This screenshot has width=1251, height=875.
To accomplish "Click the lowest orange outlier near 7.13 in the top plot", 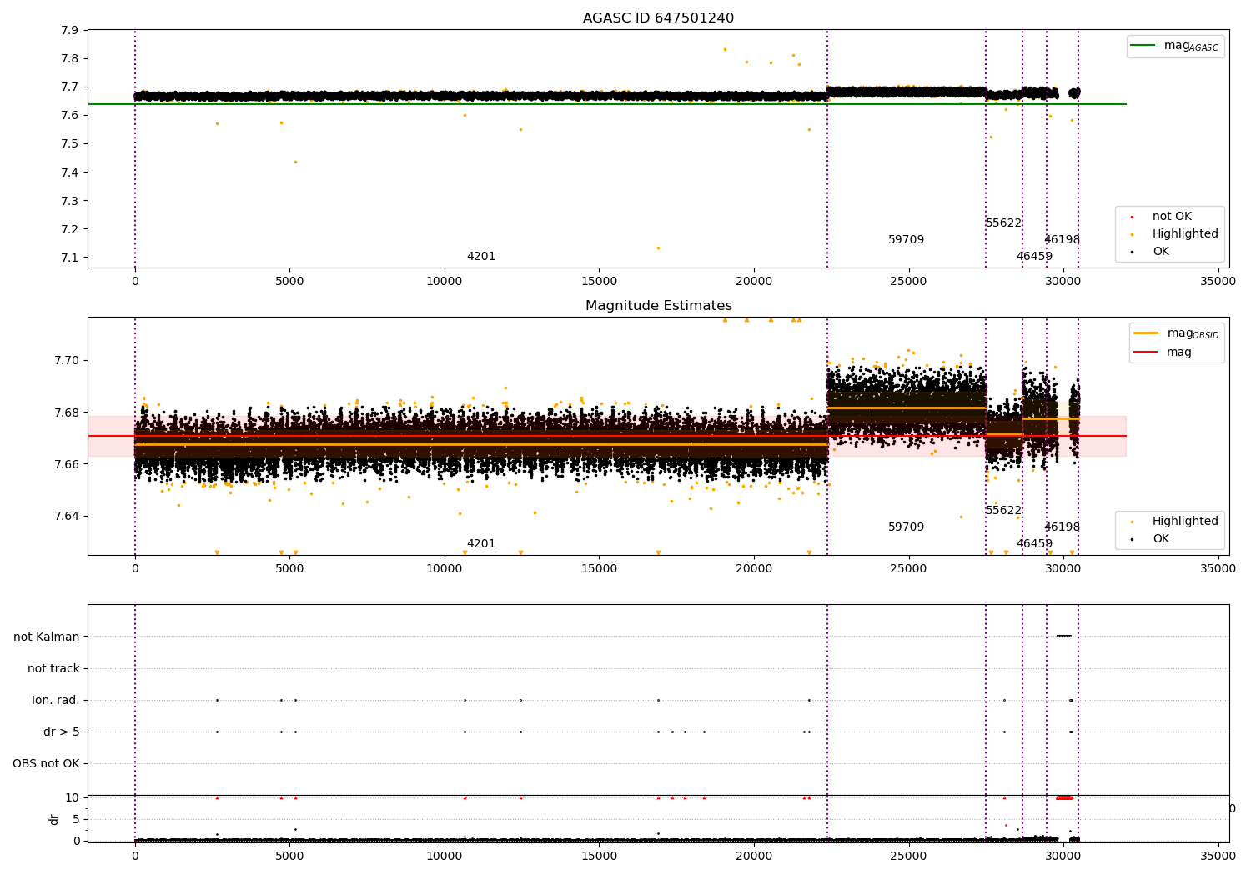I will [x=658, y=247].
